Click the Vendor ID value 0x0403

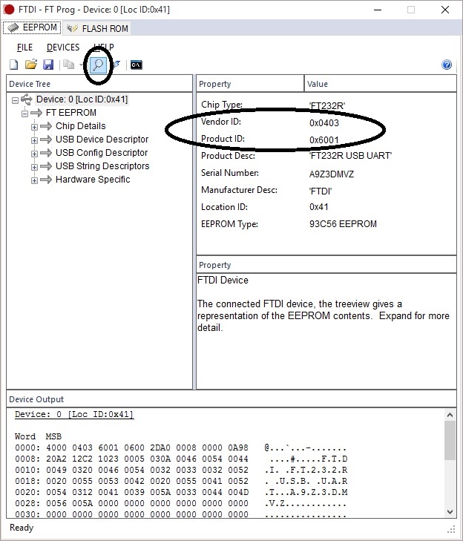pos(324,123)
